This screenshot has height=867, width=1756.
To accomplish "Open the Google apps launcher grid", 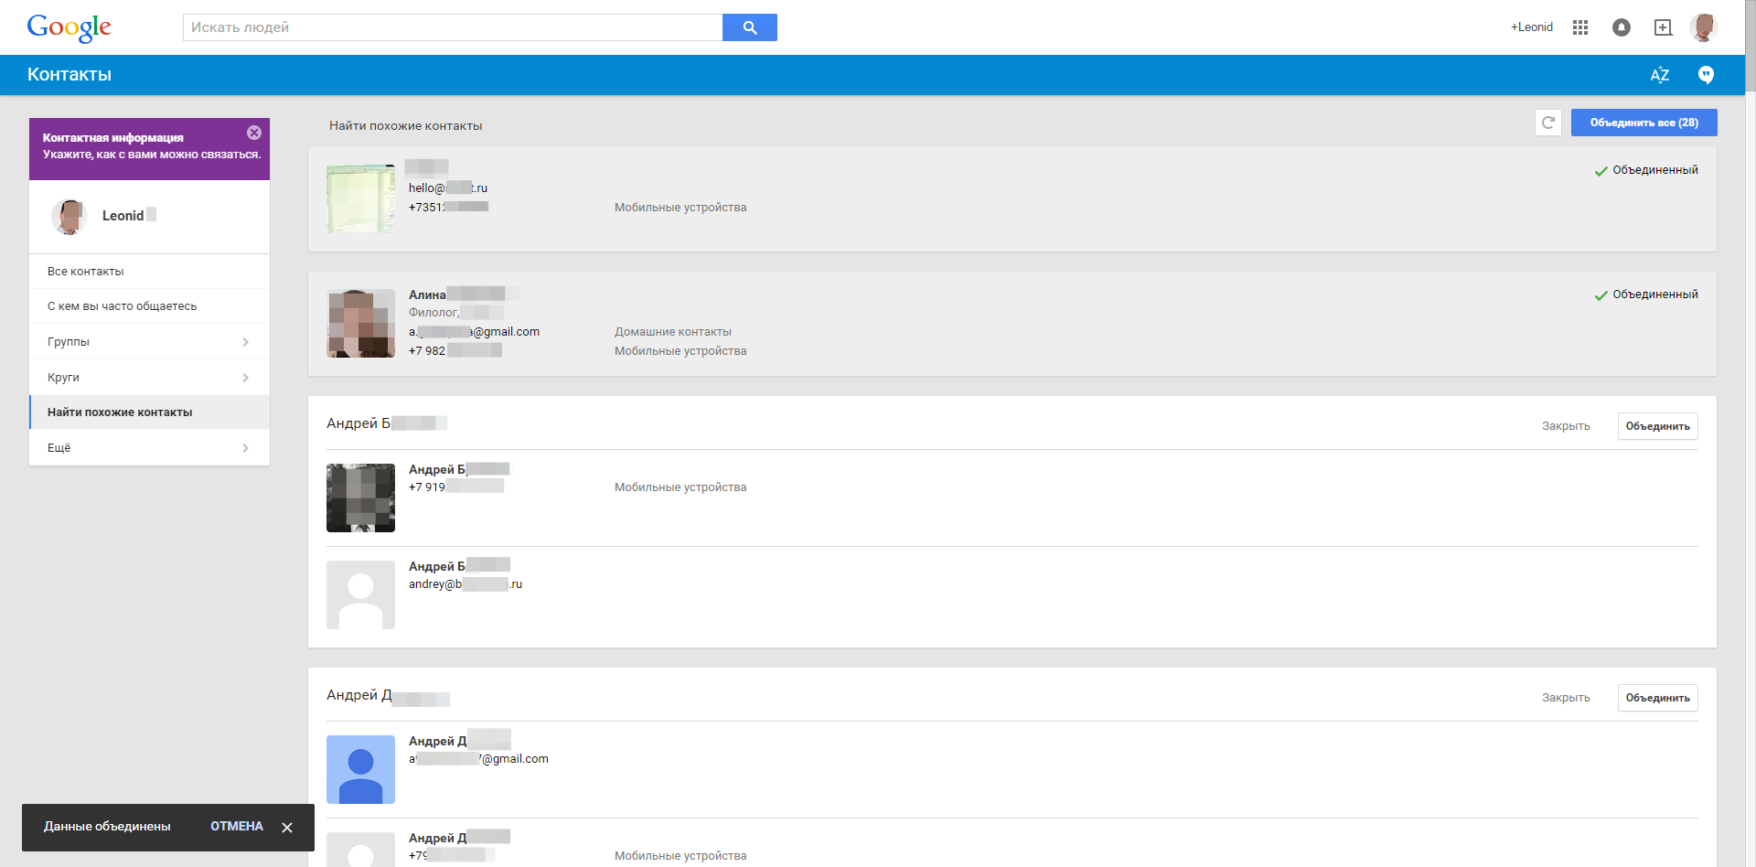I will 1579,27.
